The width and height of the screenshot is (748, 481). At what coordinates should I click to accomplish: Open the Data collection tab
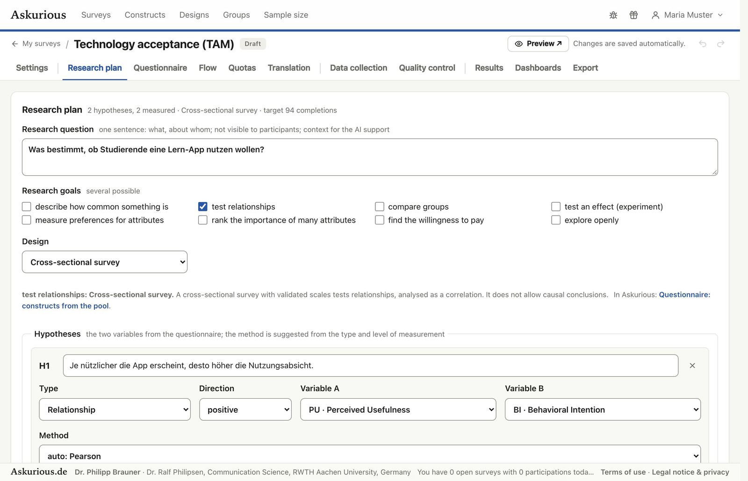[x=359, y=68]
